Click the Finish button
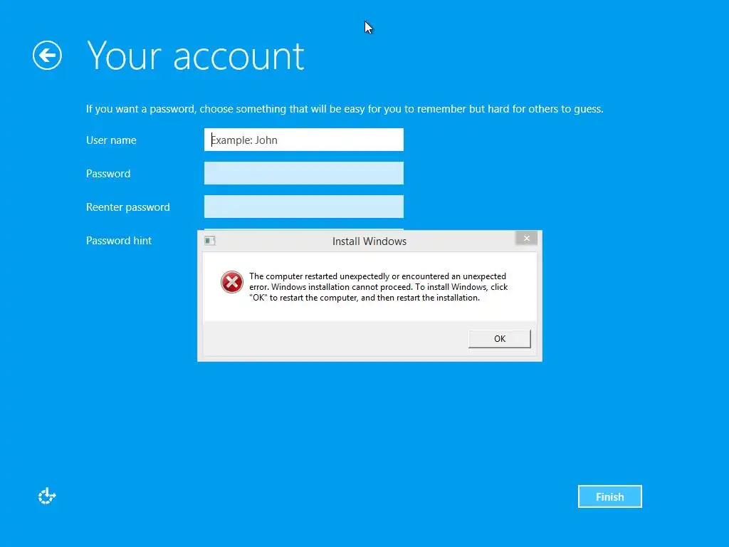The height and width of the screenshot is (547, 729). pos(609,496)
